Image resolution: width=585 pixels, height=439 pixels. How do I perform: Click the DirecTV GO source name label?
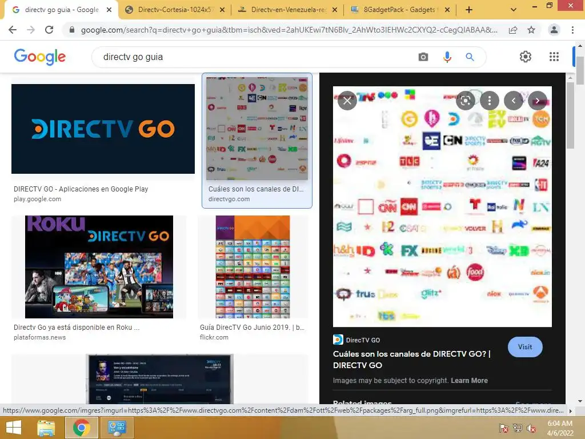[363, 340]
